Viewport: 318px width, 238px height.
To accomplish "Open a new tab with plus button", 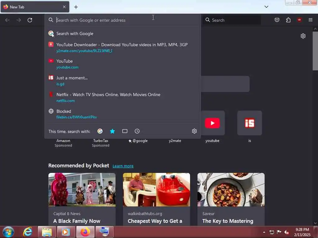I will click(x=76, y=7).
